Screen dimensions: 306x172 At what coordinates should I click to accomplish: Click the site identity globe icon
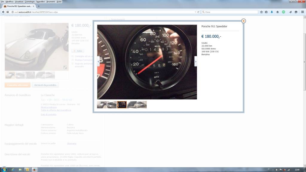[x=13, y=12]
